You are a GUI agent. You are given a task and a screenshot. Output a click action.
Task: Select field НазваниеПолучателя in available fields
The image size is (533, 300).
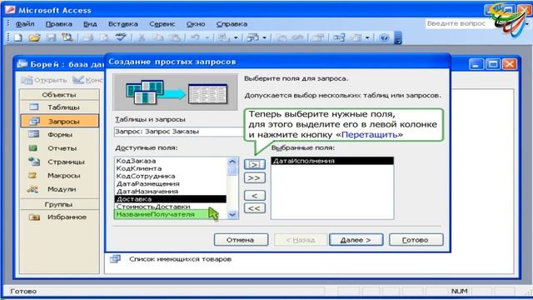(171, 214)
